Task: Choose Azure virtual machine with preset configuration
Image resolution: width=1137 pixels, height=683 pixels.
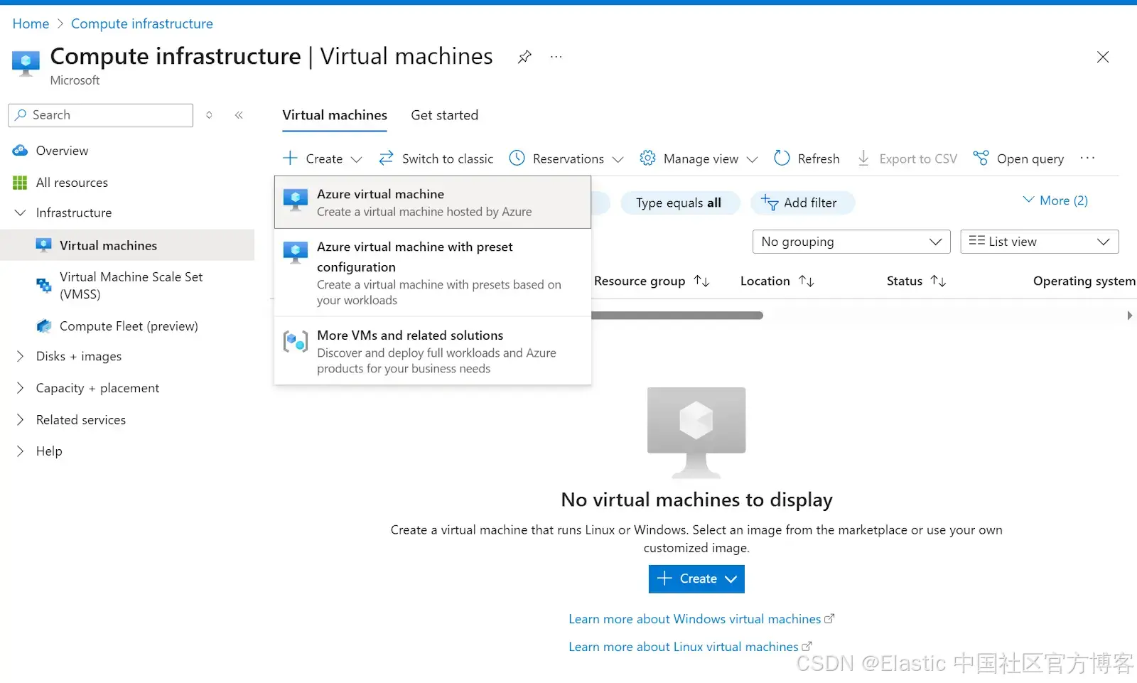Action: (x=433, y=273)
